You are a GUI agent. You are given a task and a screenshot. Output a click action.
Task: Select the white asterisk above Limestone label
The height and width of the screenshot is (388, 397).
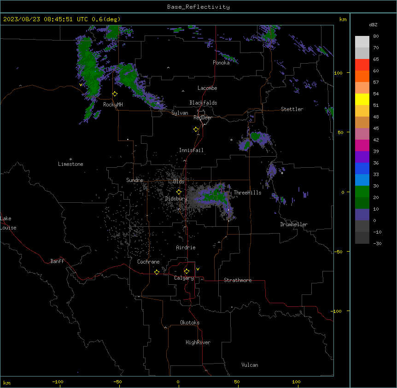coord(70,159)
